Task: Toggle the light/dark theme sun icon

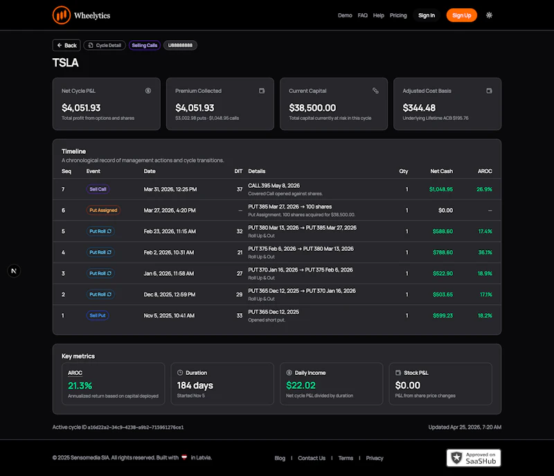Action: [489, 15]
